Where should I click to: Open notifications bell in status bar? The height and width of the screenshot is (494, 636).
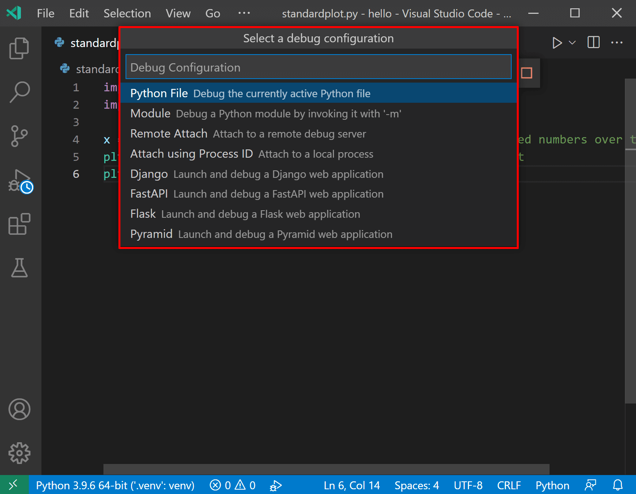click(617, 485)
